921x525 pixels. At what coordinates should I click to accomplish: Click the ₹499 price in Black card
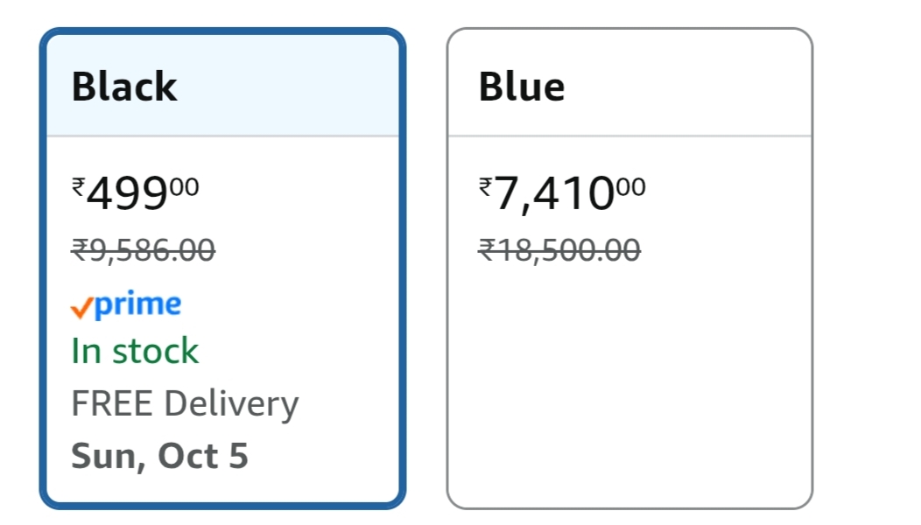(x=128, y=194)
